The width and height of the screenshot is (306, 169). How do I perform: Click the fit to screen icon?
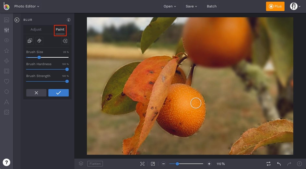point(142,164)
